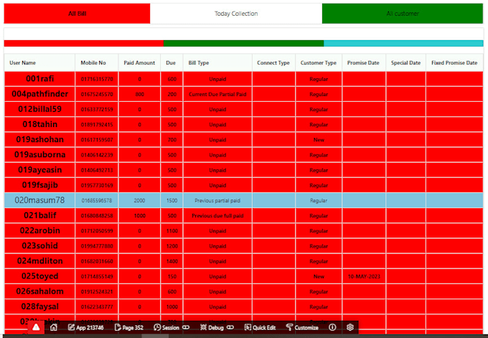
Task: Select the red segment of the status bar
Action: click(x=84, y=43)
